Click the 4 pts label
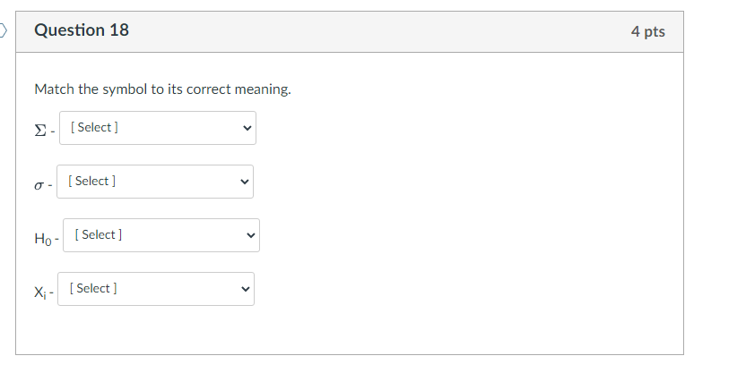This screenshot has height=373, width=746. (647, 31)
